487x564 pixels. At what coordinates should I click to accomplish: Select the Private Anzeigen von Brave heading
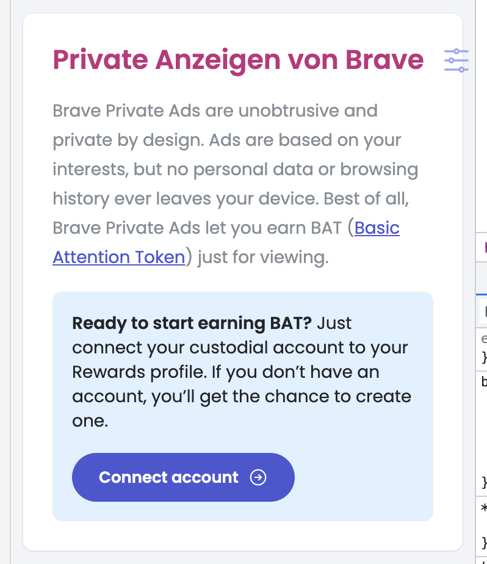[238, 60]
